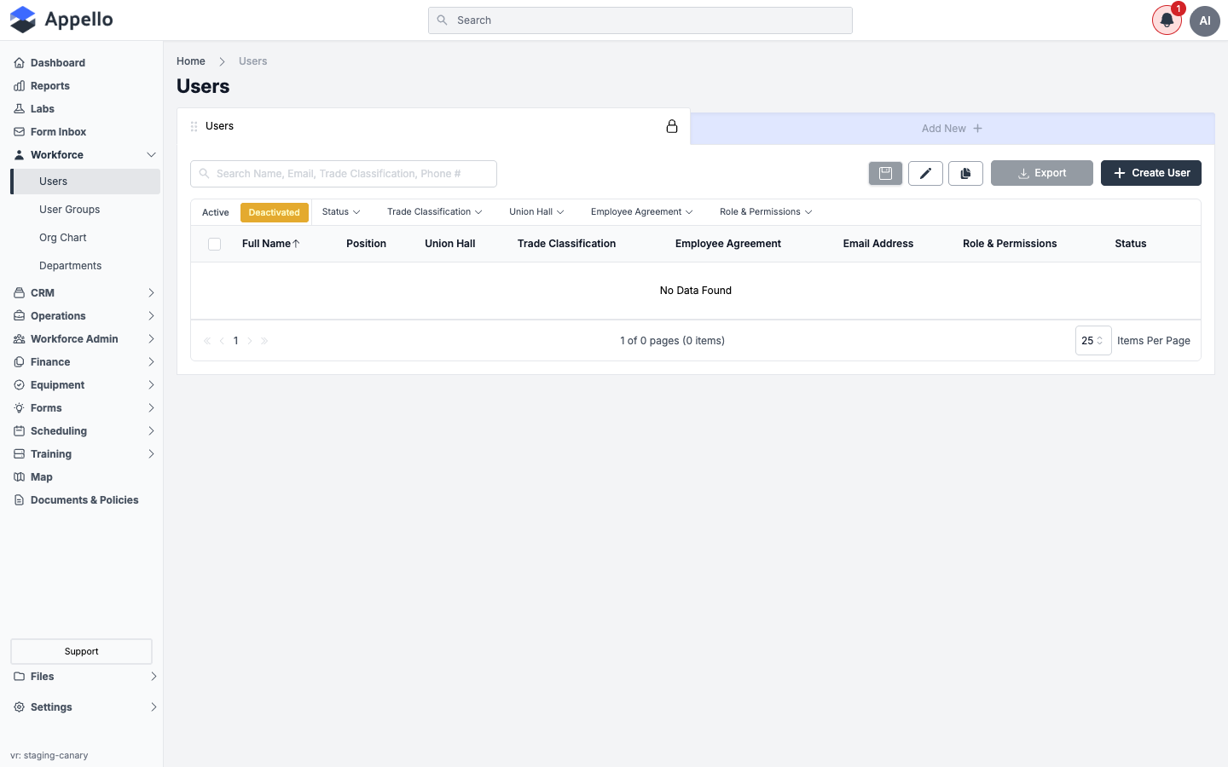Toggle the Deactivated users filter
This screenshot has height=767, width=1228.
(275, 212)
